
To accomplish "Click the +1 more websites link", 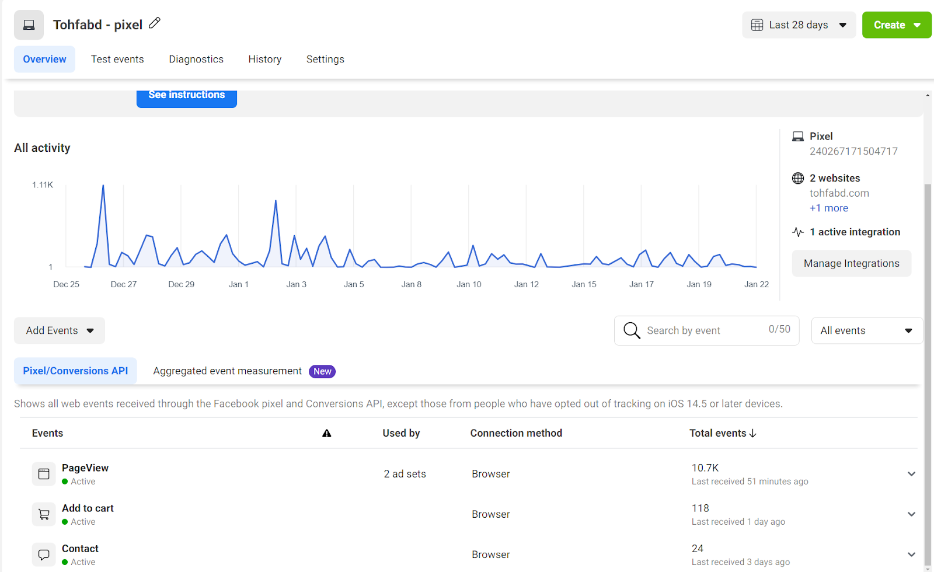I will pos(829,208).
